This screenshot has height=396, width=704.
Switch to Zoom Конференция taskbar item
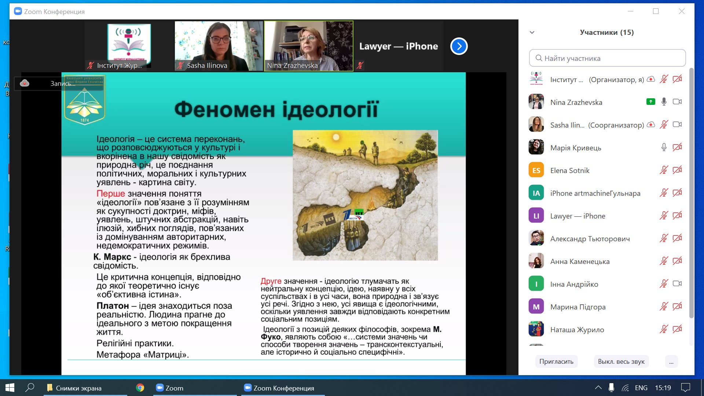283,388
